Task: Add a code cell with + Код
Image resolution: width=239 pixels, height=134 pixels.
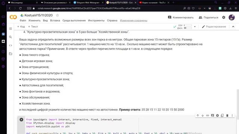Action: 21,26
